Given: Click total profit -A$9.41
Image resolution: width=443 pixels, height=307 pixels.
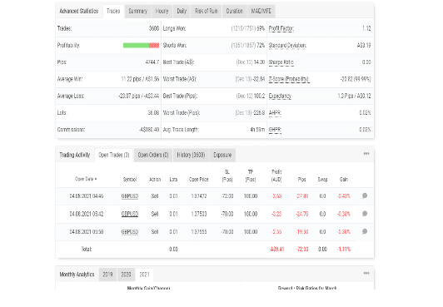Looking at the screenshot, I should [276, 249].
